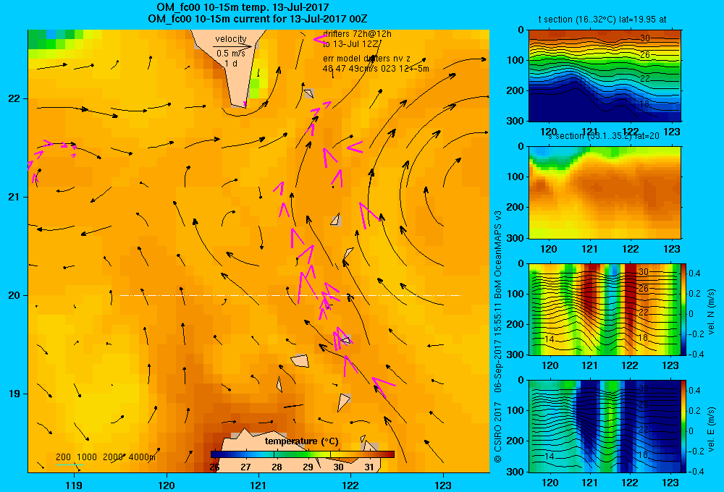Open the salinity section panel

(x=605, y=192)
